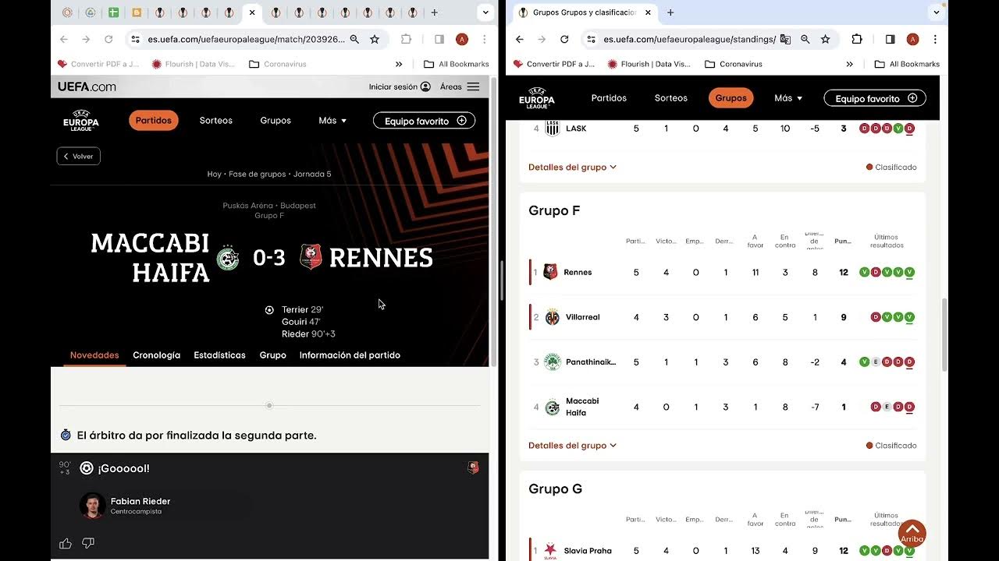Image resolution: width=999 pixels, height=561 pixels.
Task: Click the Panathinaikos crest in standings
Action: (553, 362)
